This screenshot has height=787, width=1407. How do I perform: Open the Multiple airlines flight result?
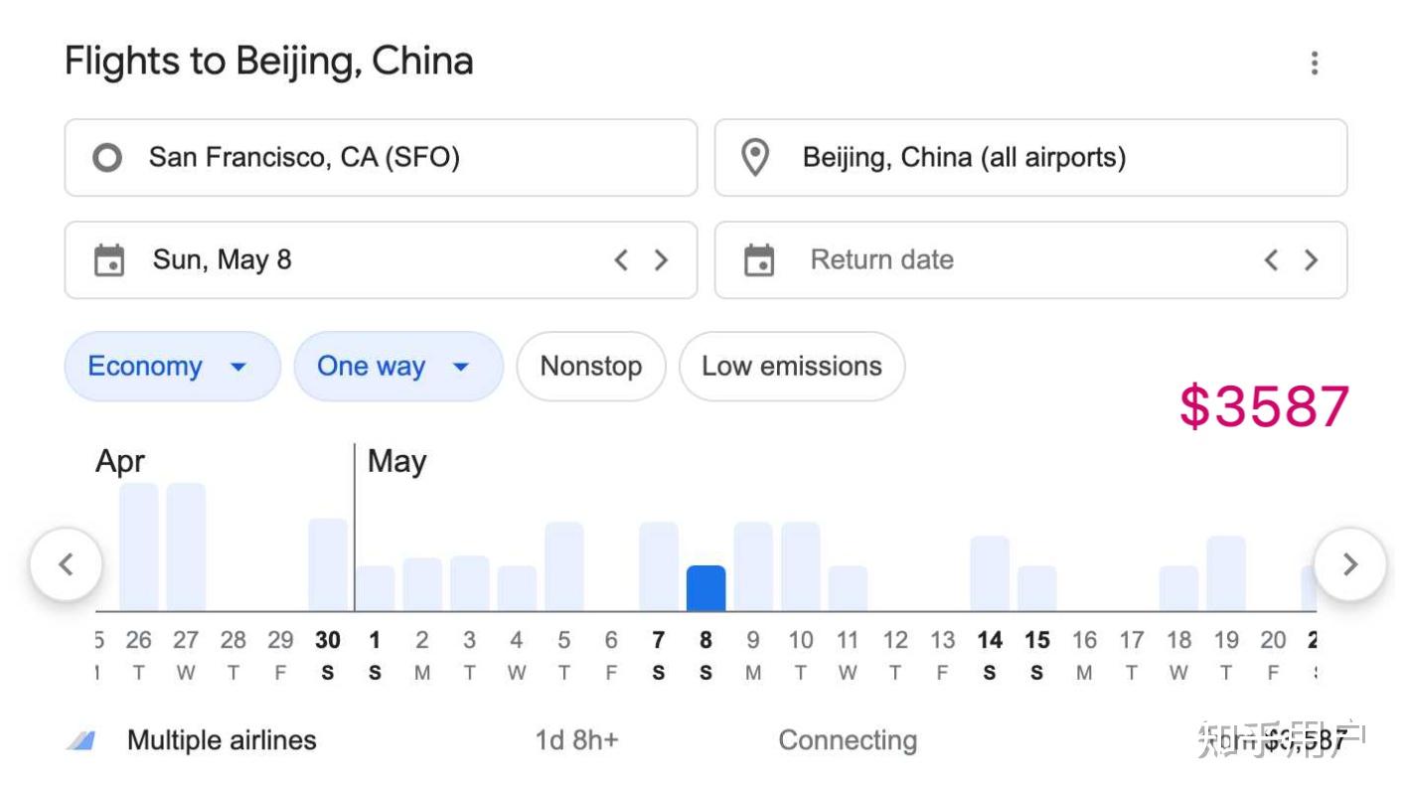705,740
